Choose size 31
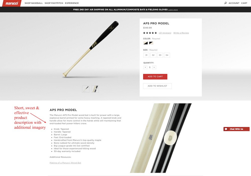Screen dimensions: 251x176 click(x=146, y=55)
